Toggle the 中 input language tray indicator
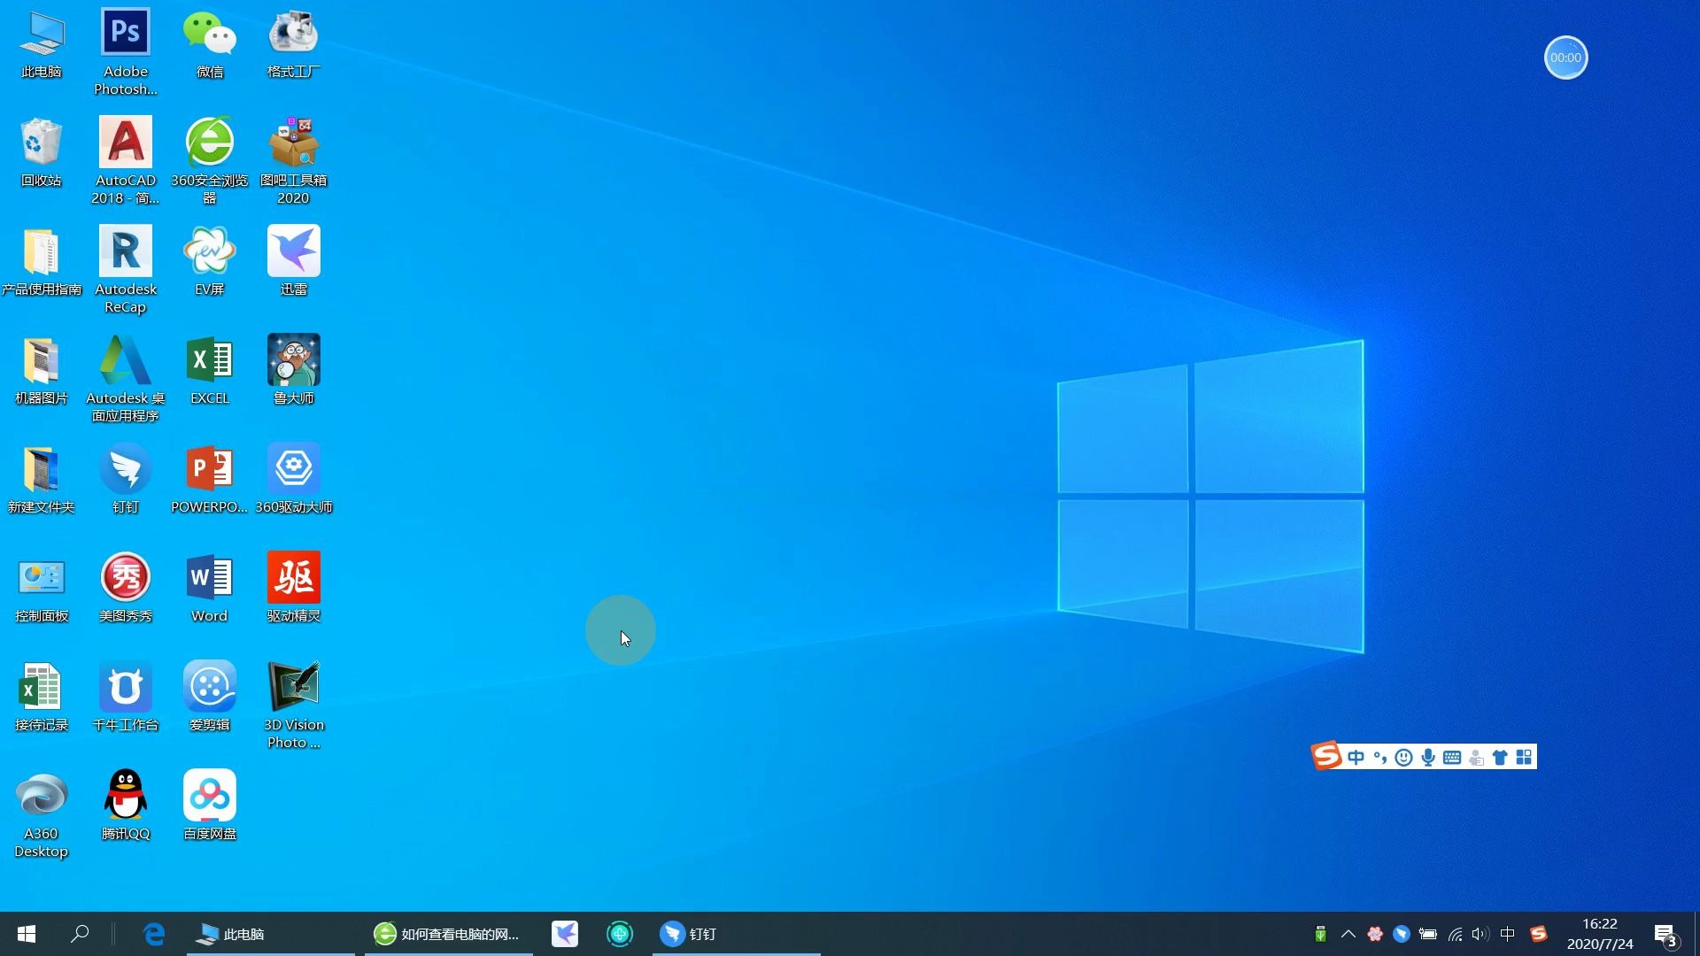The width and height of the screenshot is (1700, 956). click(x=1508, y=934)
